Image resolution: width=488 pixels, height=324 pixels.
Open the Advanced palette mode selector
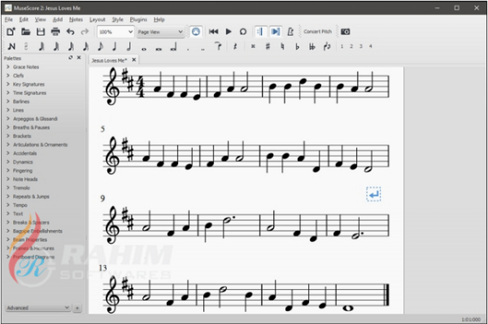tap(38, 307)
